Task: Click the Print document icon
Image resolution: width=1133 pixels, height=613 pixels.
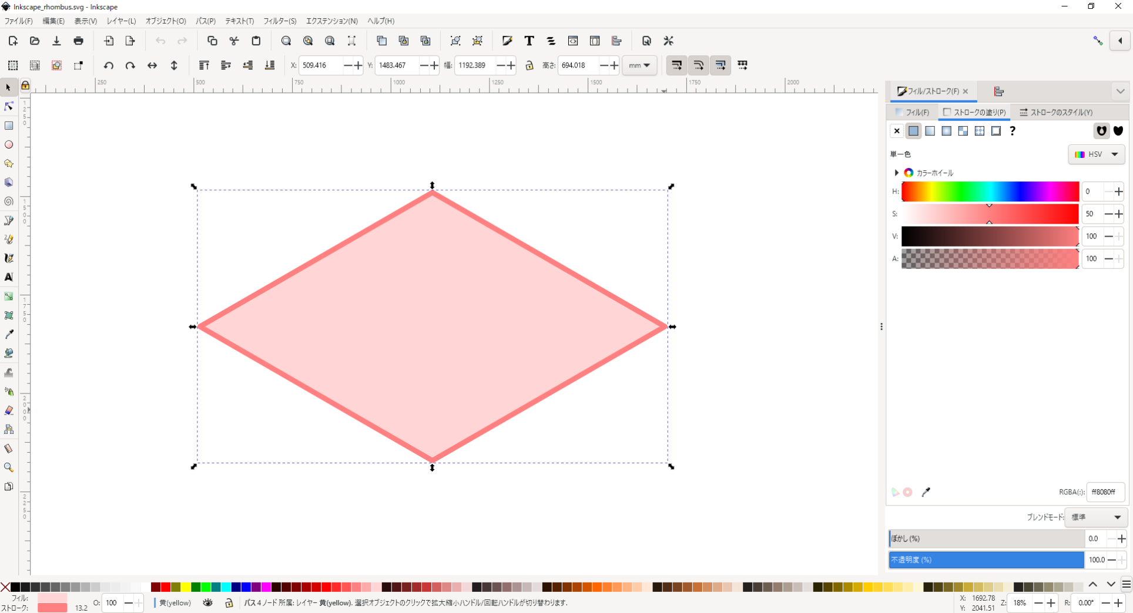Action: pyautogui.click(x=78, y=41)
